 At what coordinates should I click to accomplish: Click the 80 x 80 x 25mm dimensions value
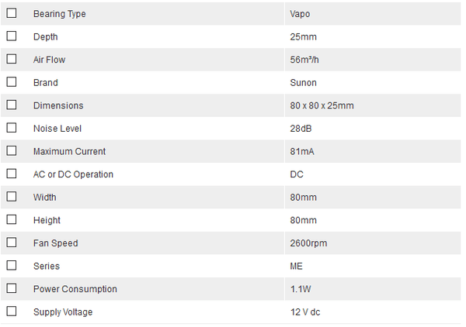(x=322, y=105)
